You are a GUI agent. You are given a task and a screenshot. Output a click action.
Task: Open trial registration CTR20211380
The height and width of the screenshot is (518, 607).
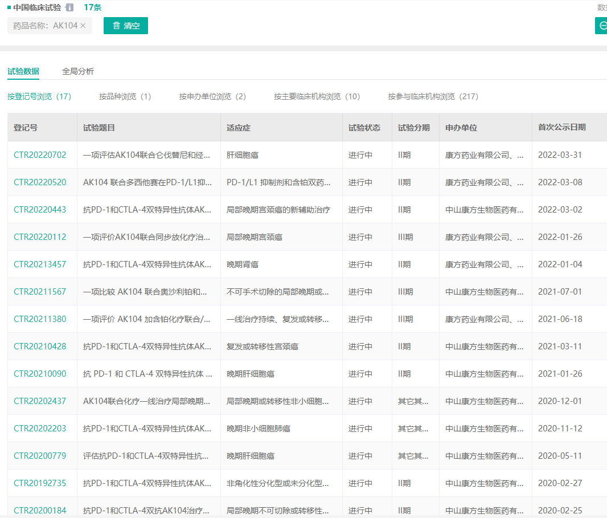click(x=40, y=319)
